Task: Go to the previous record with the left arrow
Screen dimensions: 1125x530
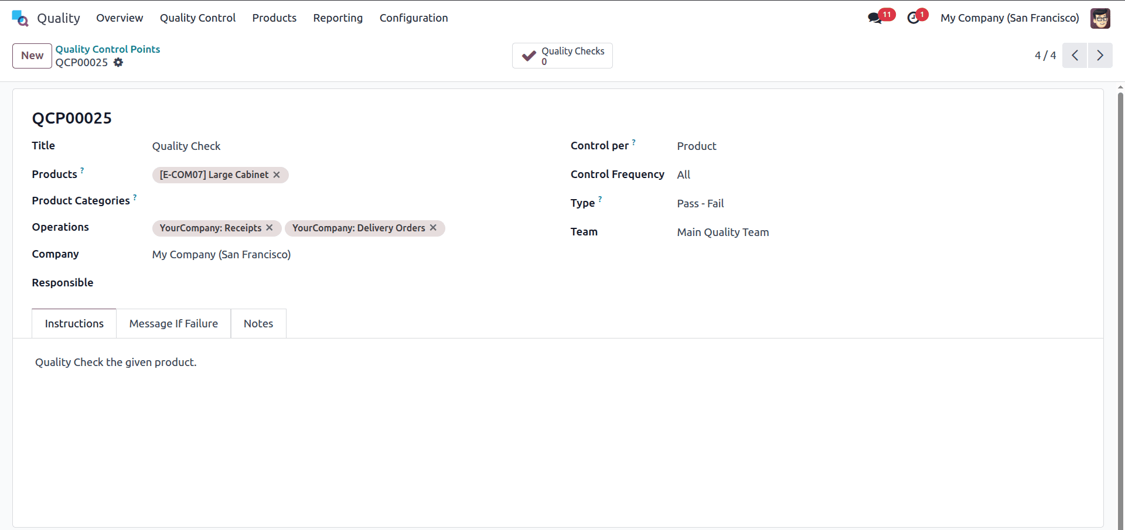Action: point(1075,55)
